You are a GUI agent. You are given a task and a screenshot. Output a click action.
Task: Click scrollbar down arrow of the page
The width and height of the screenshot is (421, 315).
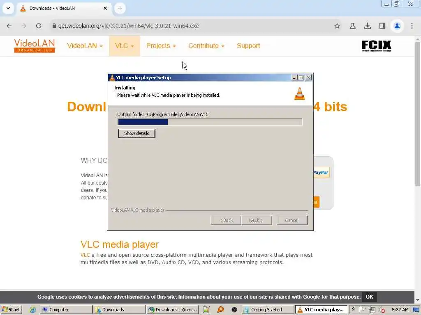click(418, 300)
